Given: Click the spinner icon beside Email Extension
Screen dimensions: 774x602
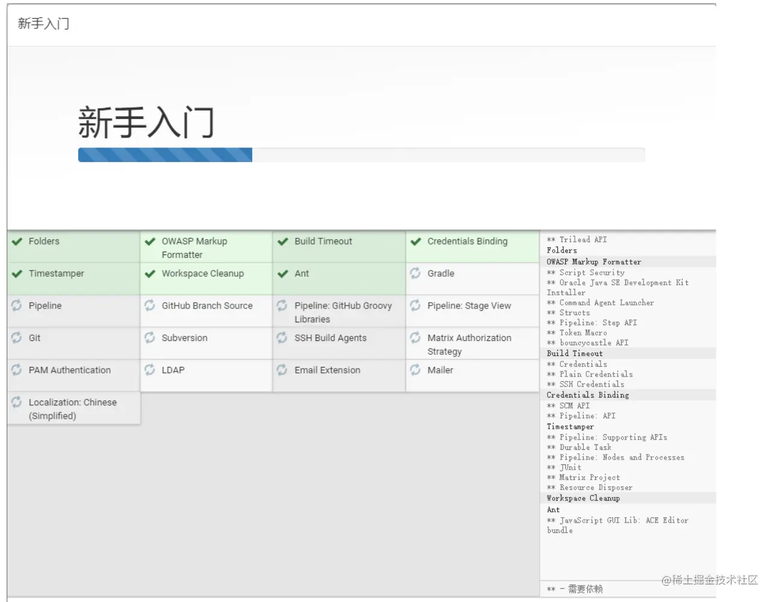Looking at the screenshot, I should coord(282,369).
